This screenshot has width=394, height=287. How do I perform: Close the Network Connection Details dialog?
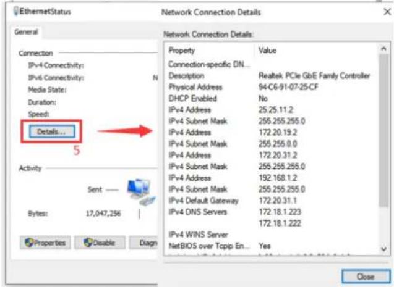click(x=366, y=277)
